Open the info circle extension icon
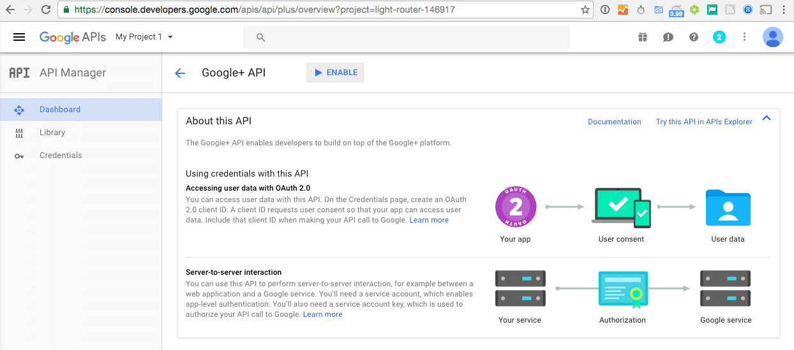Viewport: 794px width, 350px height. [605, 10]
